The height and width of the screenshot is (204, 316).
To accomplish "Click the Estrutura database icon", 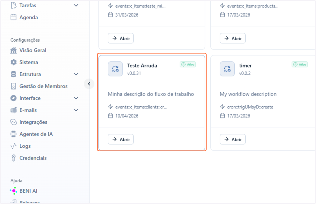I will tap(13, 74).
